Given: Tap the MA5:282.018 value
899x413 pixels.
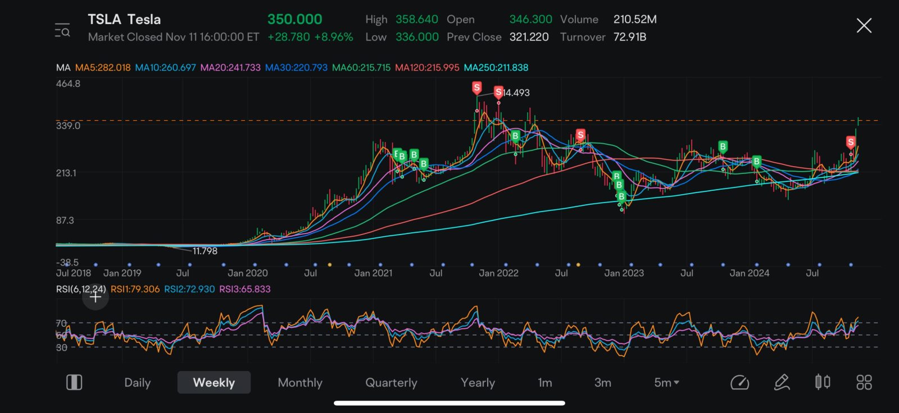Looking at the screenshot, I should point(103,67).
